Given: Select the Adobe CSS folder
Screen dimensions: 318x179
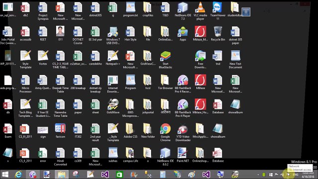Looking at the screenshot, I should tap(130, 129).
